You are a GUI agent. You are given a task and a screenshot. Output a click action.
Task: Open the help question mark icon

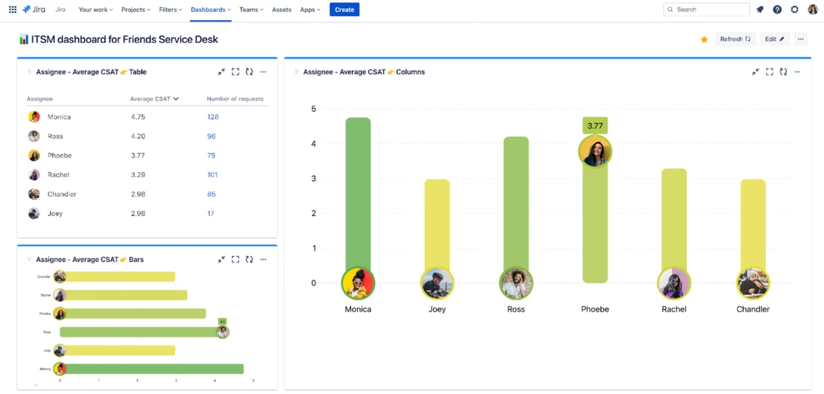(x=777, y=9)
